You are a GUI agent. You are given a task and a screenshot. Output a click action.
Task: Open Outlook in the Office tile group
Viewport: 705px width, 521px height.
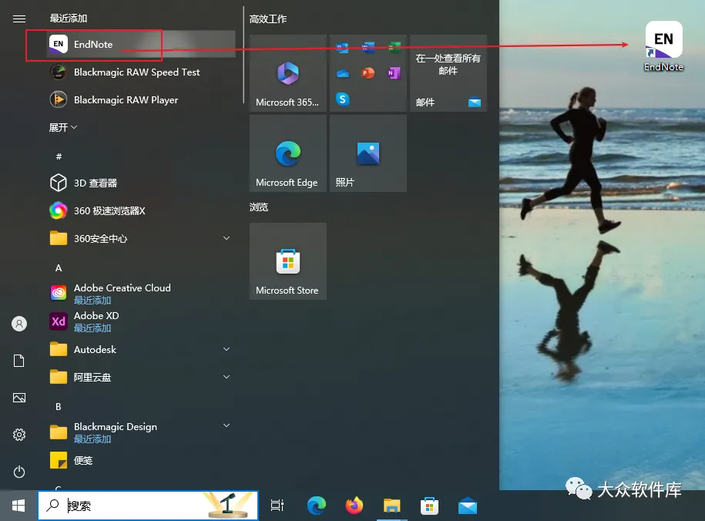342,47
